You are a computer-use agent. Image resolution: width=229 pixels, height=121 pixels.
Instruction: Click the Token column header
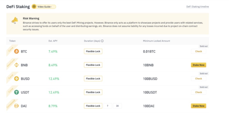pyautogui.click(x=12, y=41)
